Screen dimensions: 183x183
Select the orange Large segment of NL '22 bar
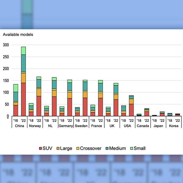click(x=54, y=93)
